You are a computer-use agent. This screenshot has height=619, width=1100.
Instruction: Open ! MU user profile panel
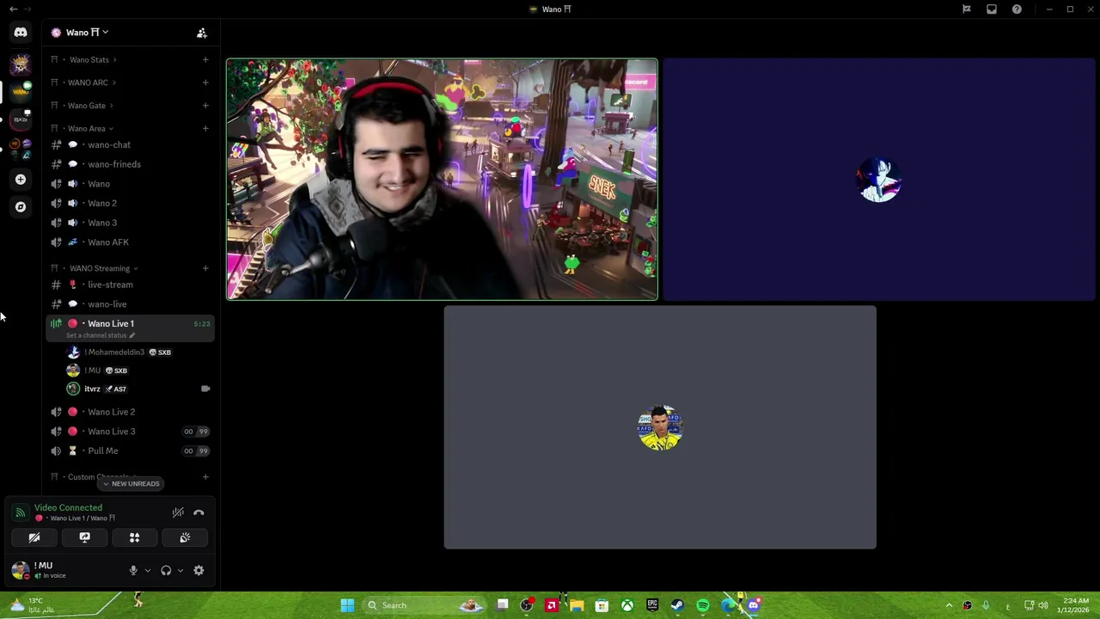pyautogui.click(x=64, y=570)
